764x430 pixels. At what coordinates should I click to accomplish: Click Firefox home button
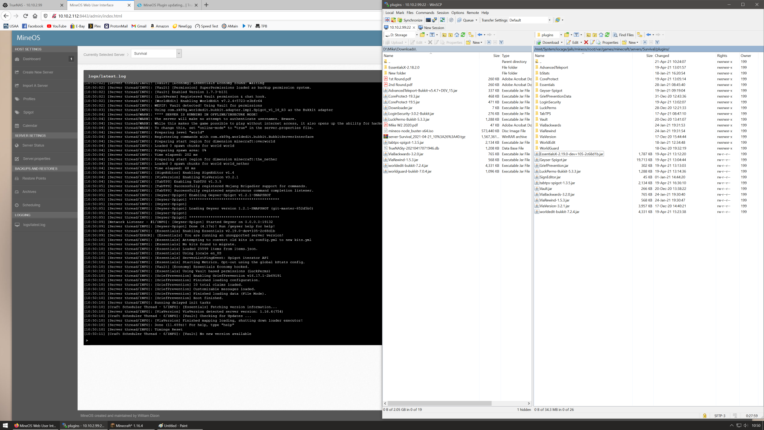coord(35,16)
